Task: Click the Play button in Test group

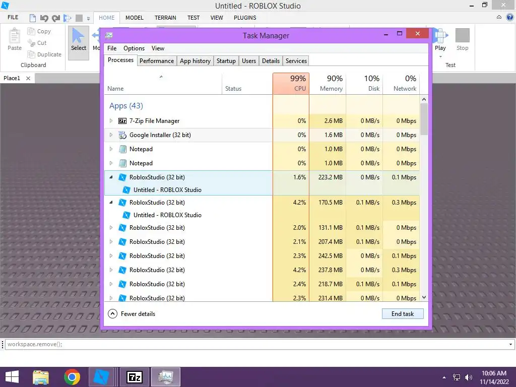Action: (440, 39)
